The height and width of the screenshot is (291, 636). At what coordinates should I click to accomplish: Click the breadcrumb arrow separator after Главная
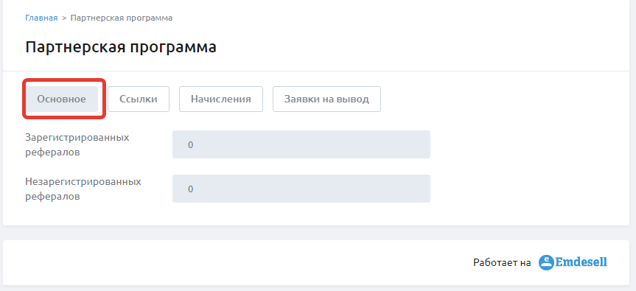pyautogui.click(x=64, y=18)
